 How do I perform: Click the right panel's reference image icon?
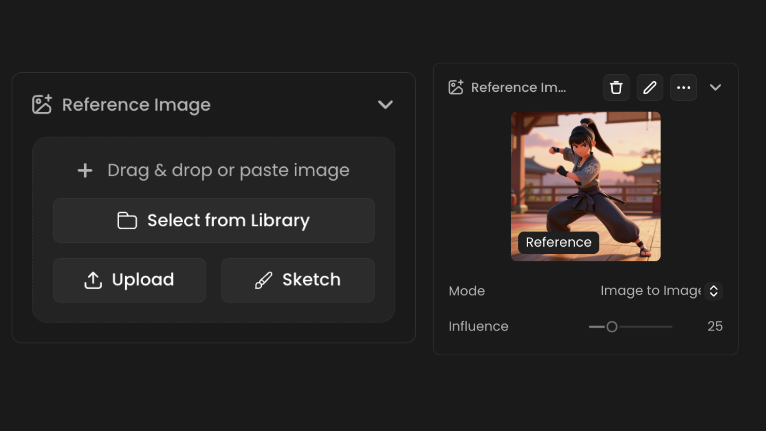(x=456, y=87)
